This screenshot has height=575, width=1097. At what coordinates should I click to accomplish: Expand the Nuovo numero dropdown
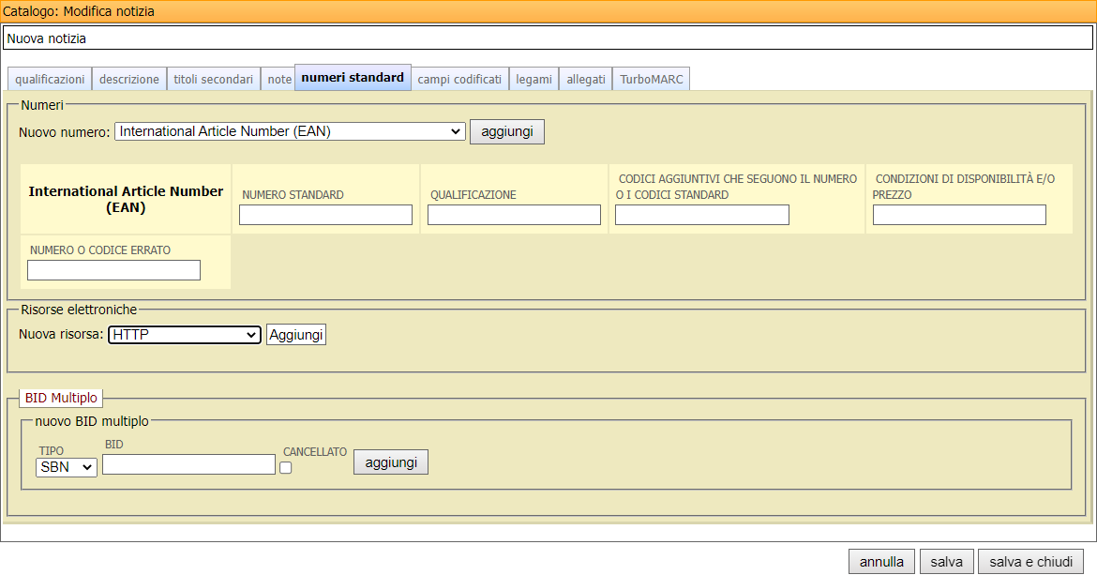(290, 131)
